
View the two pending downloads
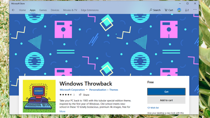pyautogui.click(x=187, y=10)
